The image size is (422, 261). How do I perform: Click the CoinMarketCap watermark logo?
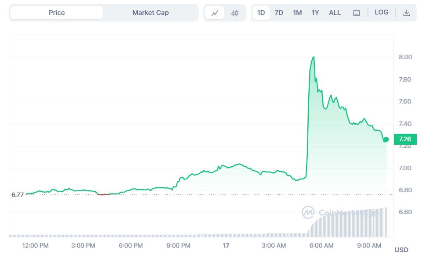[308, 212]
